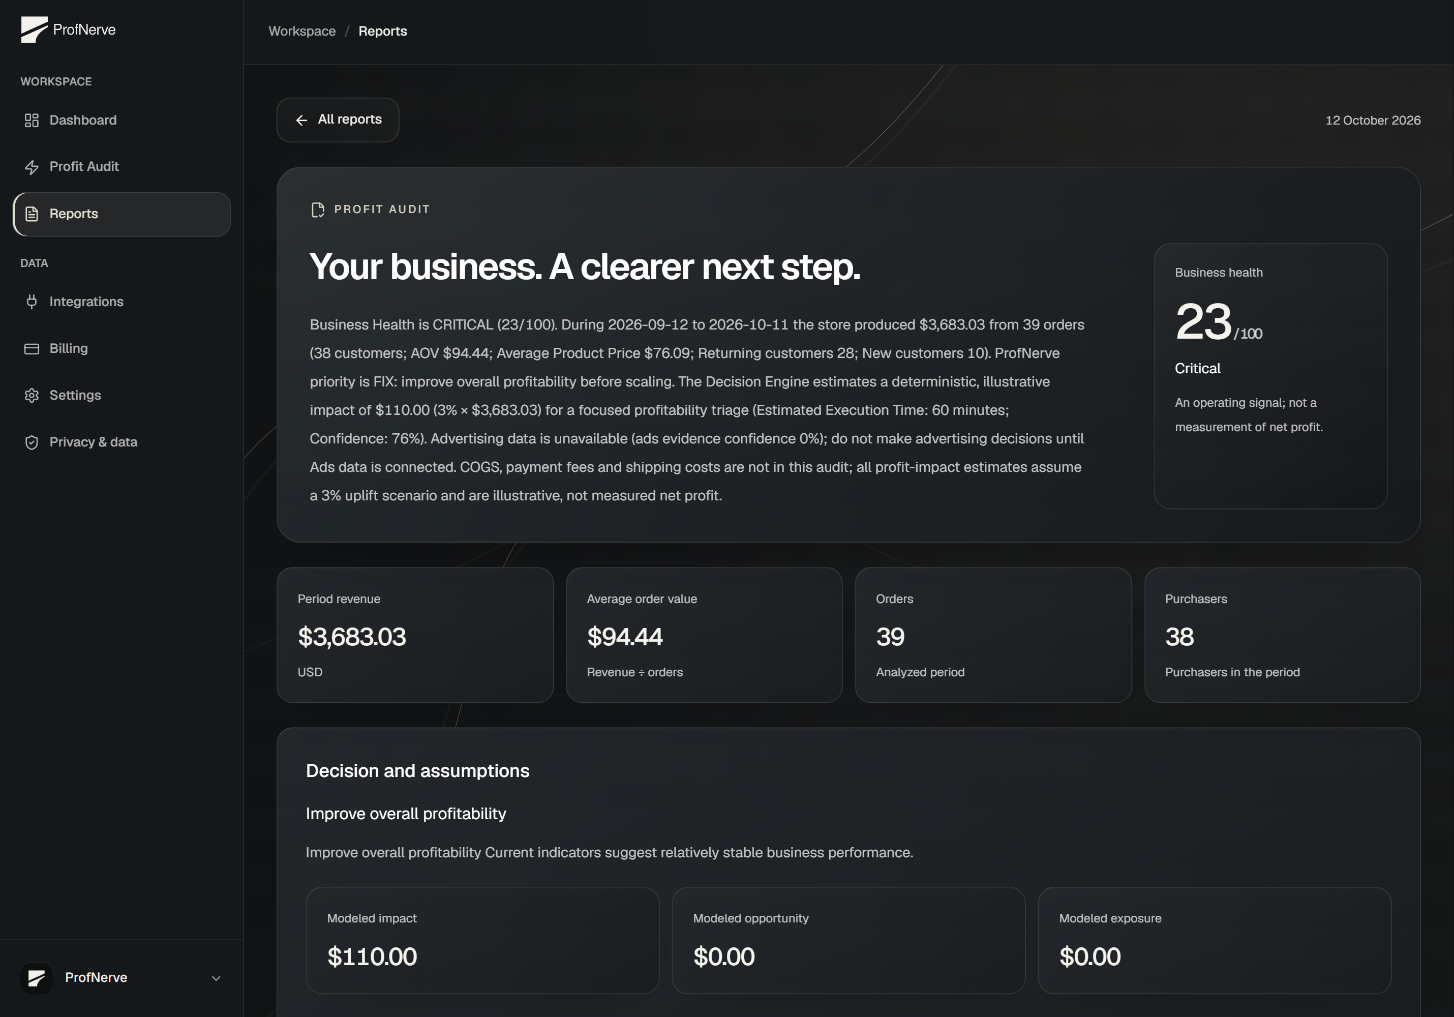Click the Dashboard grid icon
Viewport: 1454px width, 1017px height.
(32, 121)
